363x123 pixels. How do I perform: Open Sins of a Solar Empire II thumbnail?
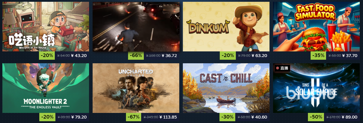click(x=316, y=88)
